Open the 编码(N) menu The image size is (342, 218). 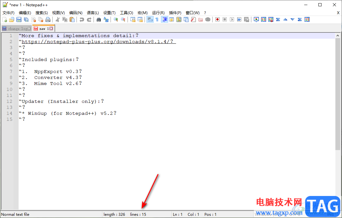tap(76, 13)
